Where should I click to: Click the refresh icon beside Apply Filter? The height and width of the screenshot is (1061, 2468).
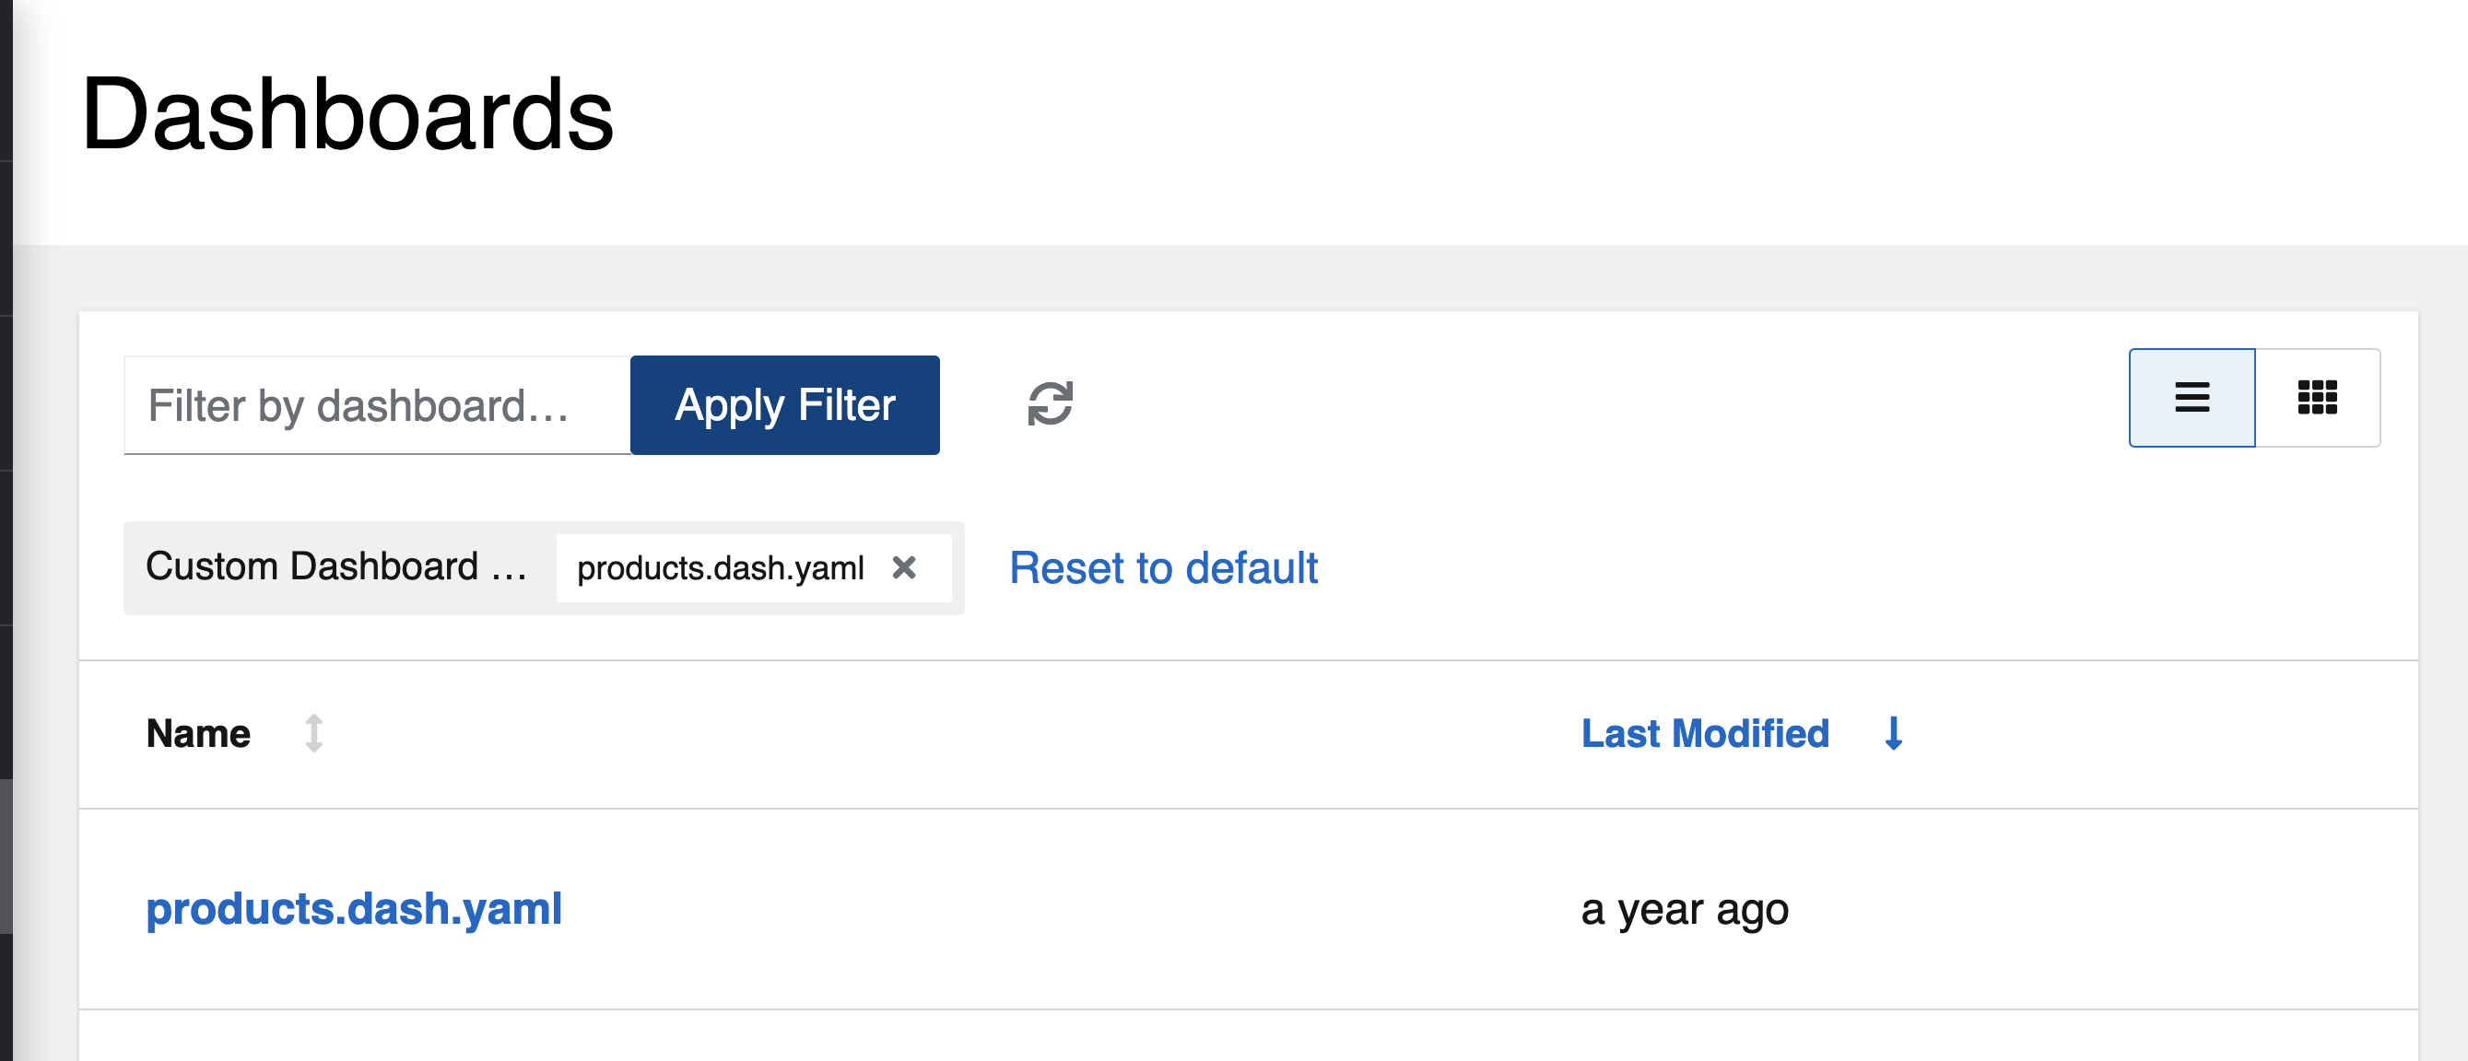pyautogui.click(x=1051, y=404)
